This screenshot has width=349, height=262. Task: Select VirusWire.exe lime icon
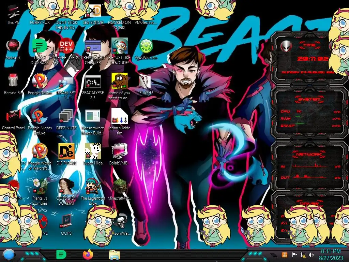pos(146,49)
